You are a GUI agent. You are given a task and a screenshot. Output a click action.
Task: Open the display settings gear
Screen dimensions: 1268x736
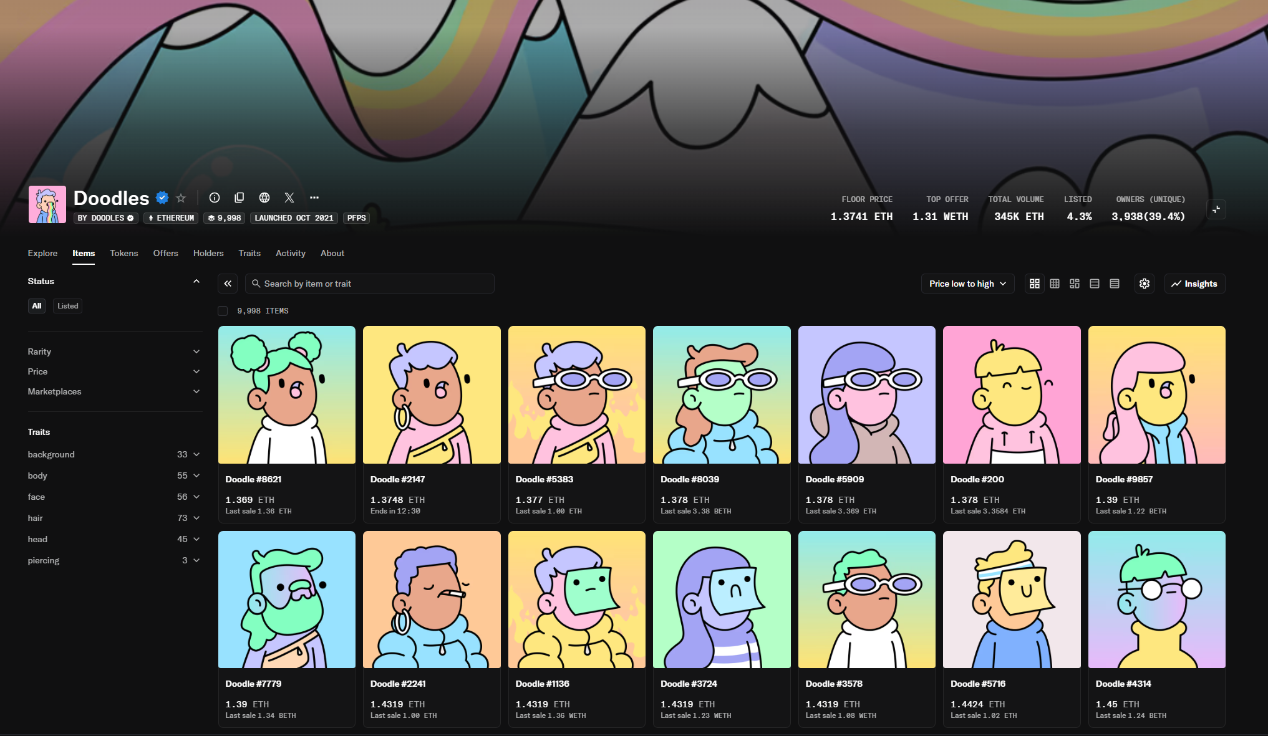pos(1145,284)
